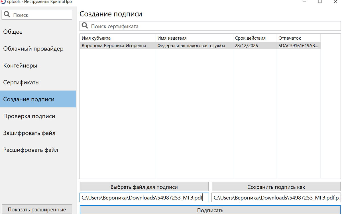Focus the sidebar Поиск search field
The height and width of the screenshot is (214, 342).
[x=37, y=15]
